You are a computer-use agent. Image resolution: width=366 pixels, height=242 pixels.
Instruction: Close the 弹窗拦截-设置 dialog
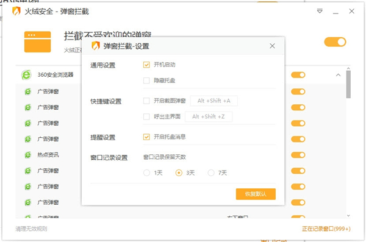pos(272,46)
